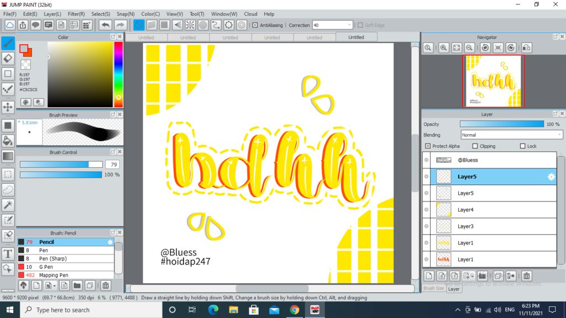Zoom in using the Navigator magnifier plus
Image resolution: width=566 pixels, height=318 pixels.
444,47
